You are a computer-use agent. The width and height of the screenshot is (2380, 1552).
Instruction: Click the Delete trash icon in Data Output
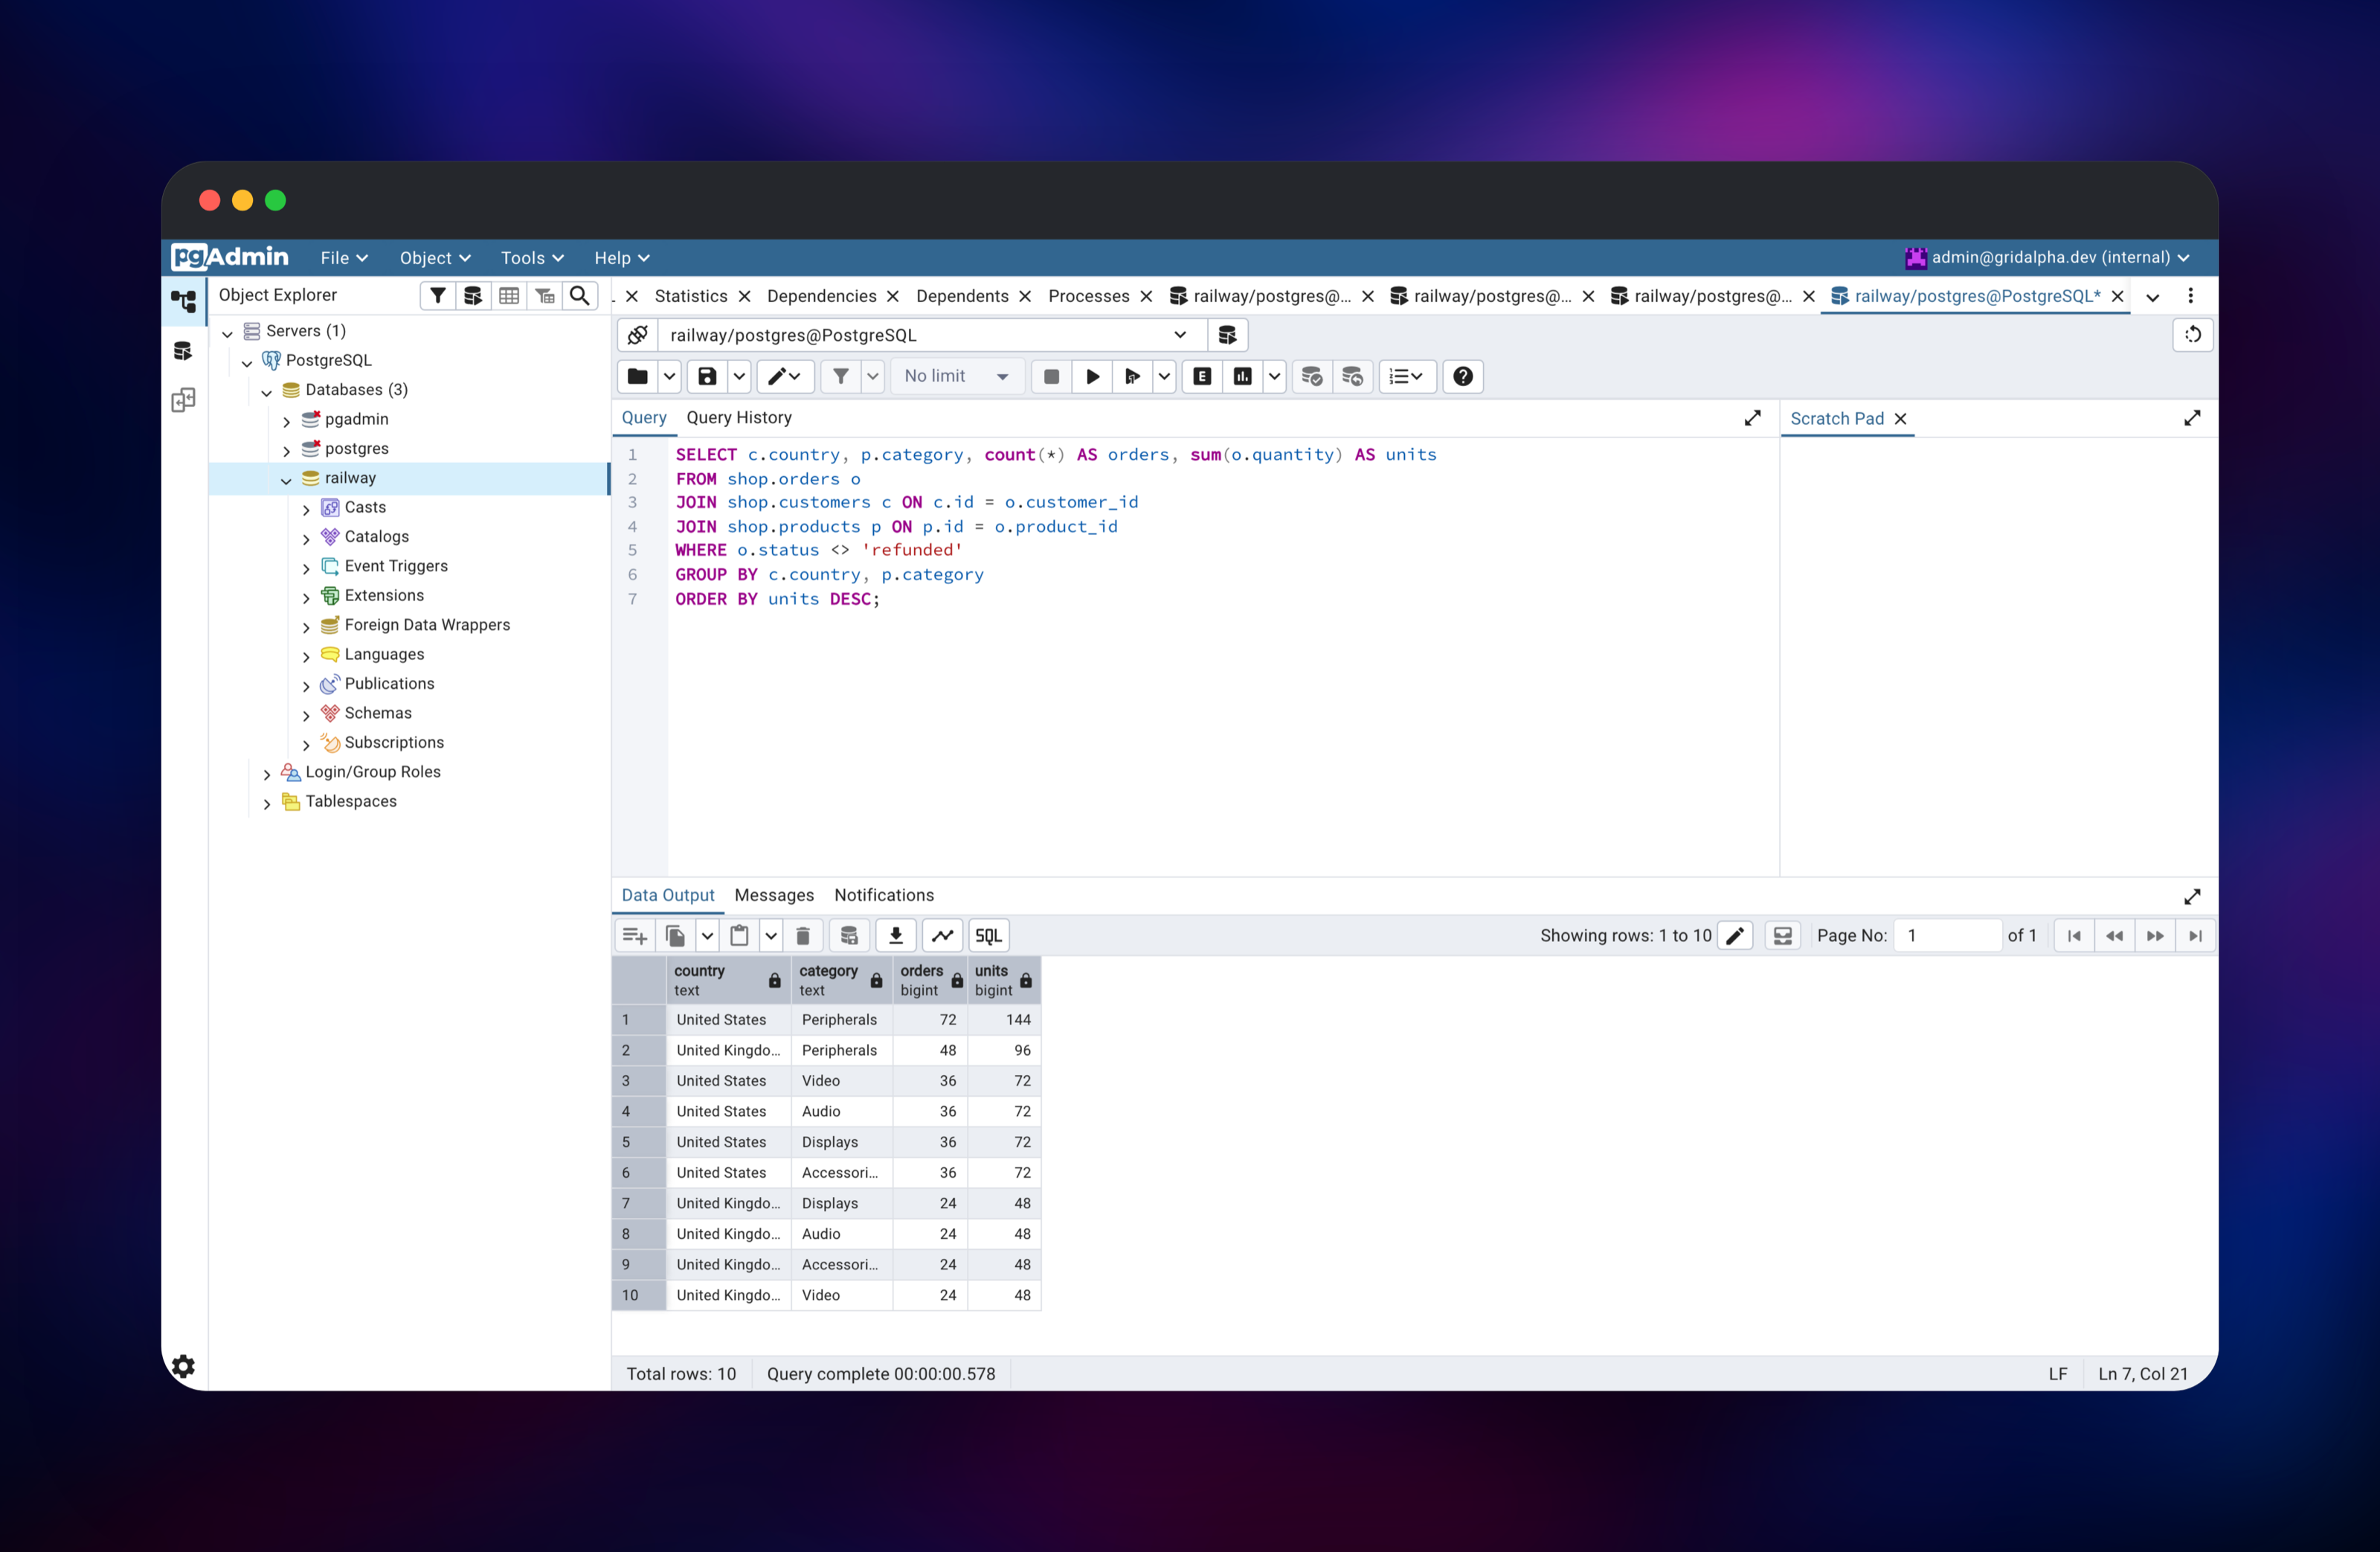click(x=802, y=936)
